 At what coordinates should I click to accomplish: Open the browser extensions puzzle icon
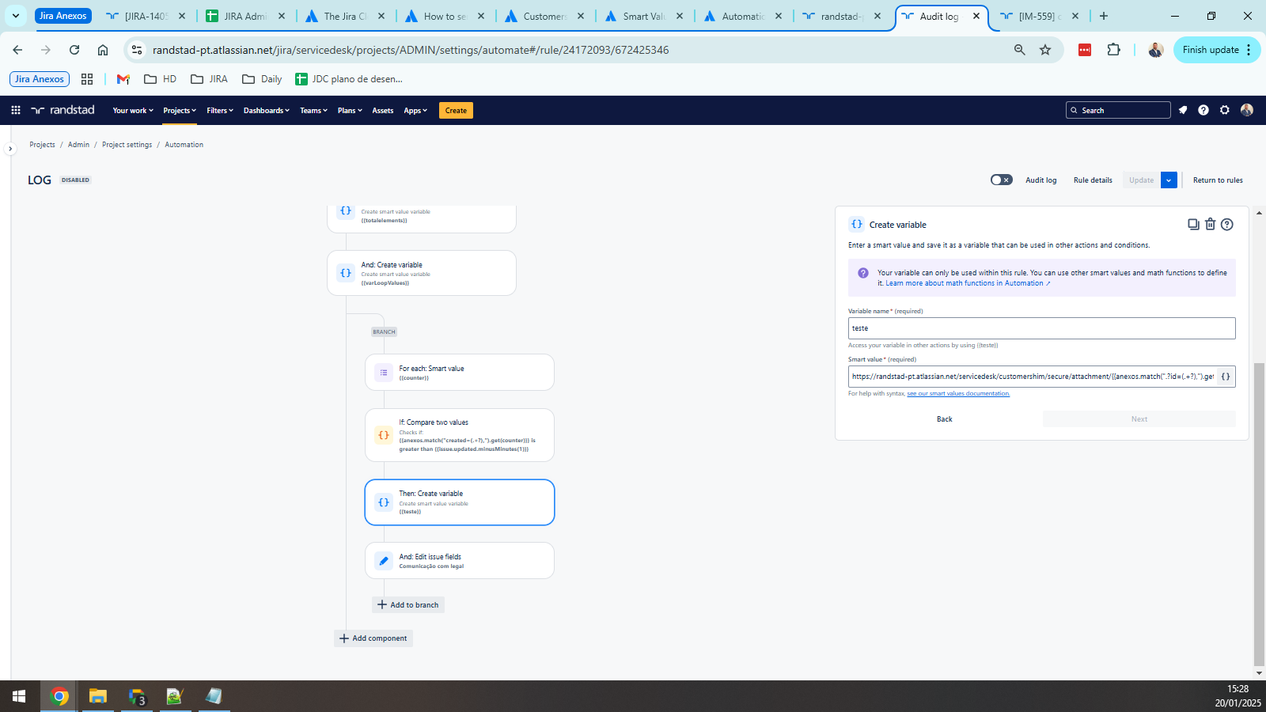[x=1114, y=50]
